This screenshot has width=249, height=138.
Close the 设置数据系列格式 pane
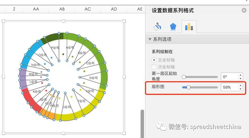click(244, 10)
